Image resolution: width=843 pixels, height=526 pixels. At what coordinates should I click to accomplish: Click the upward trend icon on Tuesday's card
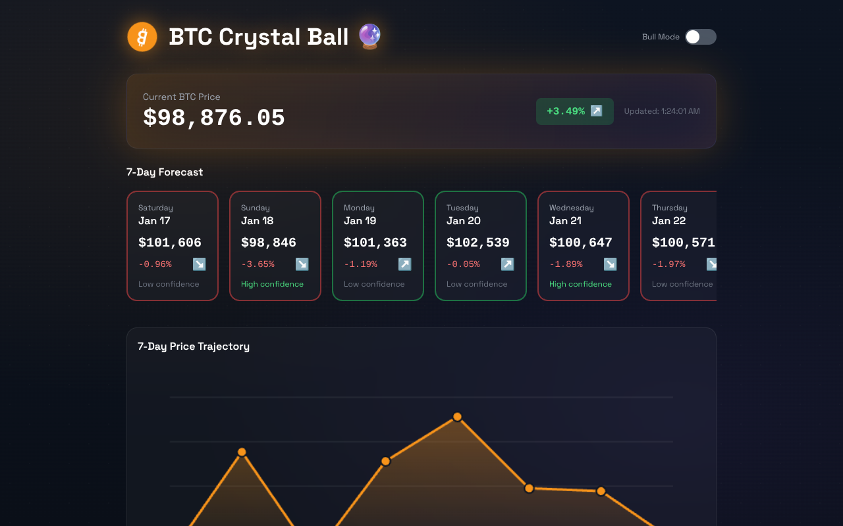[507, 264]
